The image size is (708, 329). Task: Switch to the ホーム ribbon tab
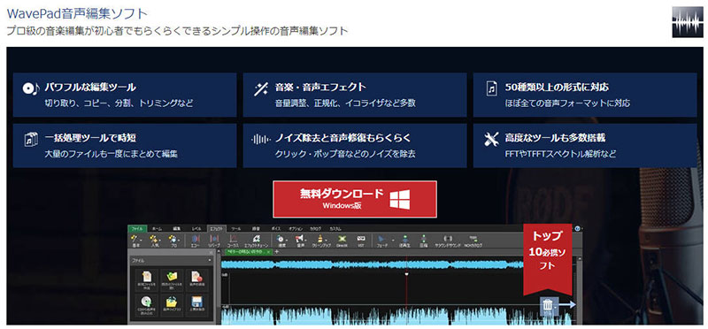157,229
